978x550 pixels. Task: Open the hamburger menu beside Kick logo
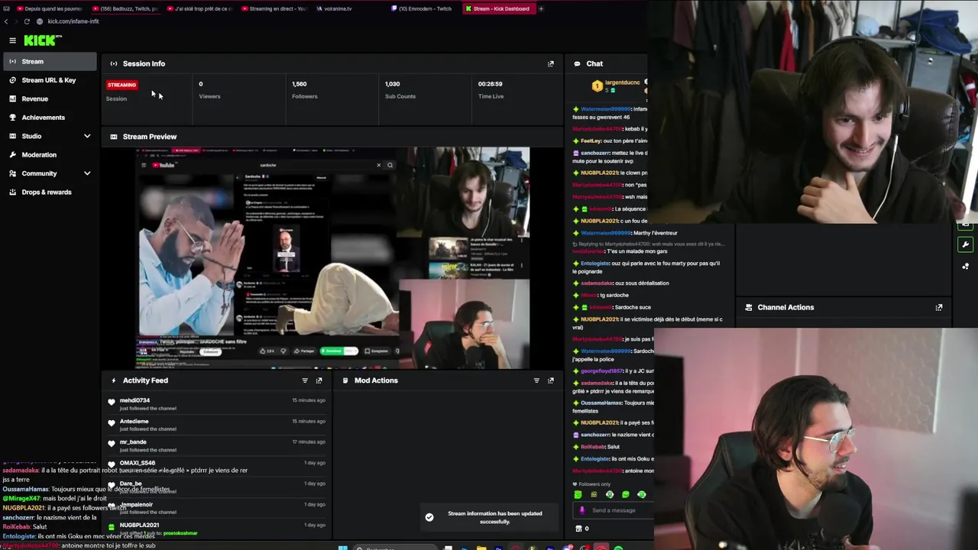pyautogui.click(x=12, y=40)
